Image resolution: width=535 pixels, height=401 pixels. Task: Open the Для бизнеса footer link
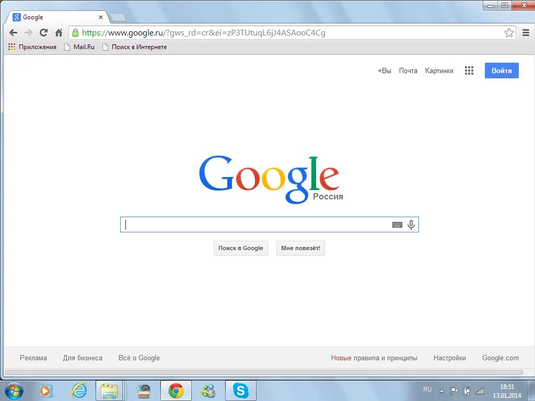click(x=83, y=358)
